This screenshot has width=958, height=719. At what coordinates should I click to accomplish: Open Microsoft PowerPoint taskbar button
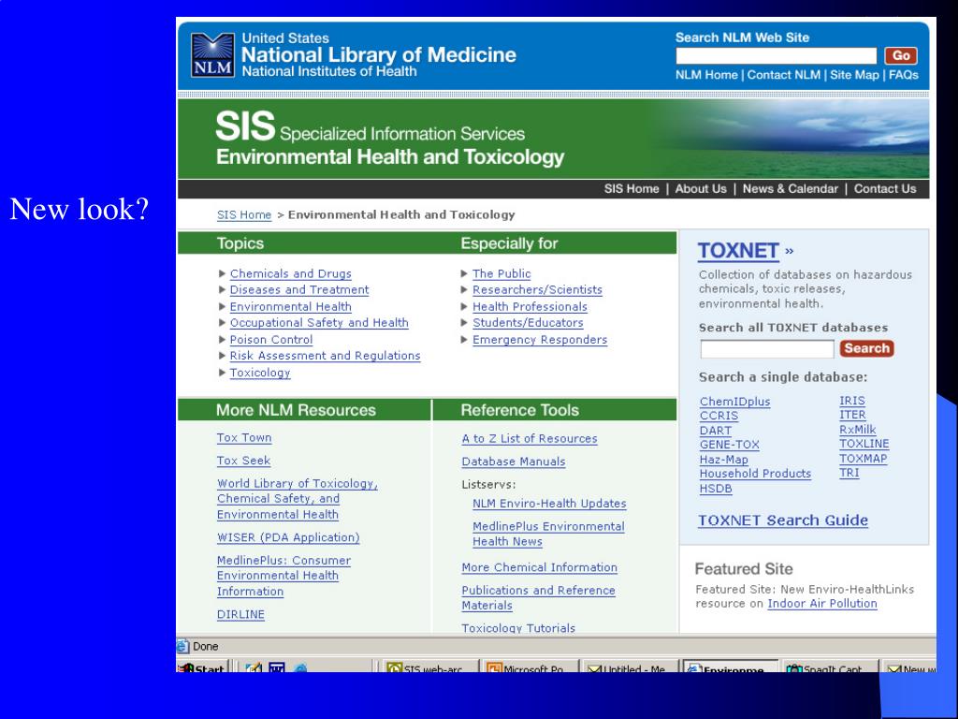pyautogui.click(x=526, y=670)
